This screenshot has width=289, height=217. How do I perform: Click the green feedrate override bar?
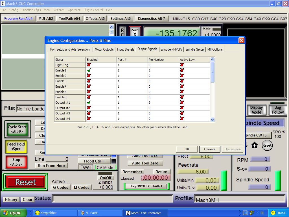[224, 181]
